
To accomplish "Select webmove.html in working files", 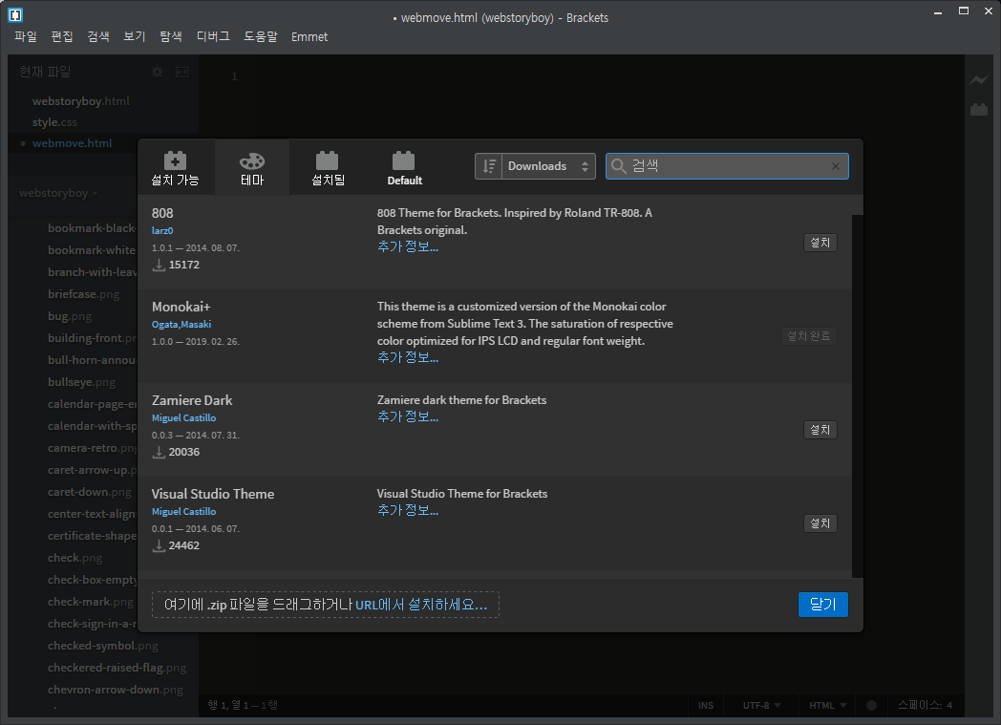I will click(73, 143).
